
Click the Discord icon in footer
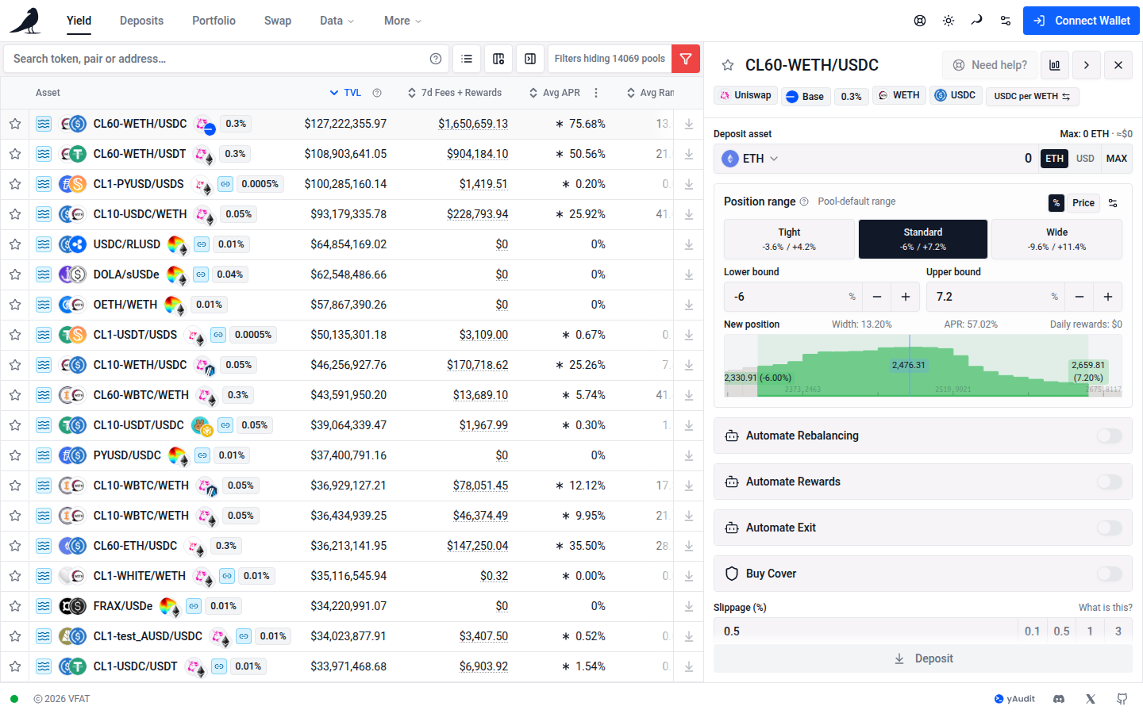tap(1059, 699)
